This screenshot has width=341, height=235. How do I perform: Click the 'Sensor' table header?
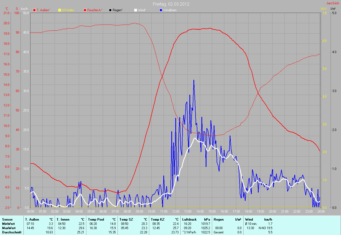pos(7,220)
